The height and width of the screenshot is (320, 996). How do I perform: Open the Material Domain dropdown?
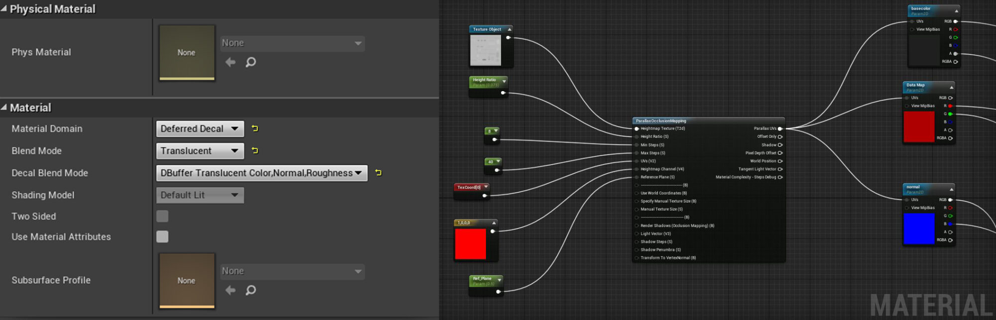[x=200, y=129]
